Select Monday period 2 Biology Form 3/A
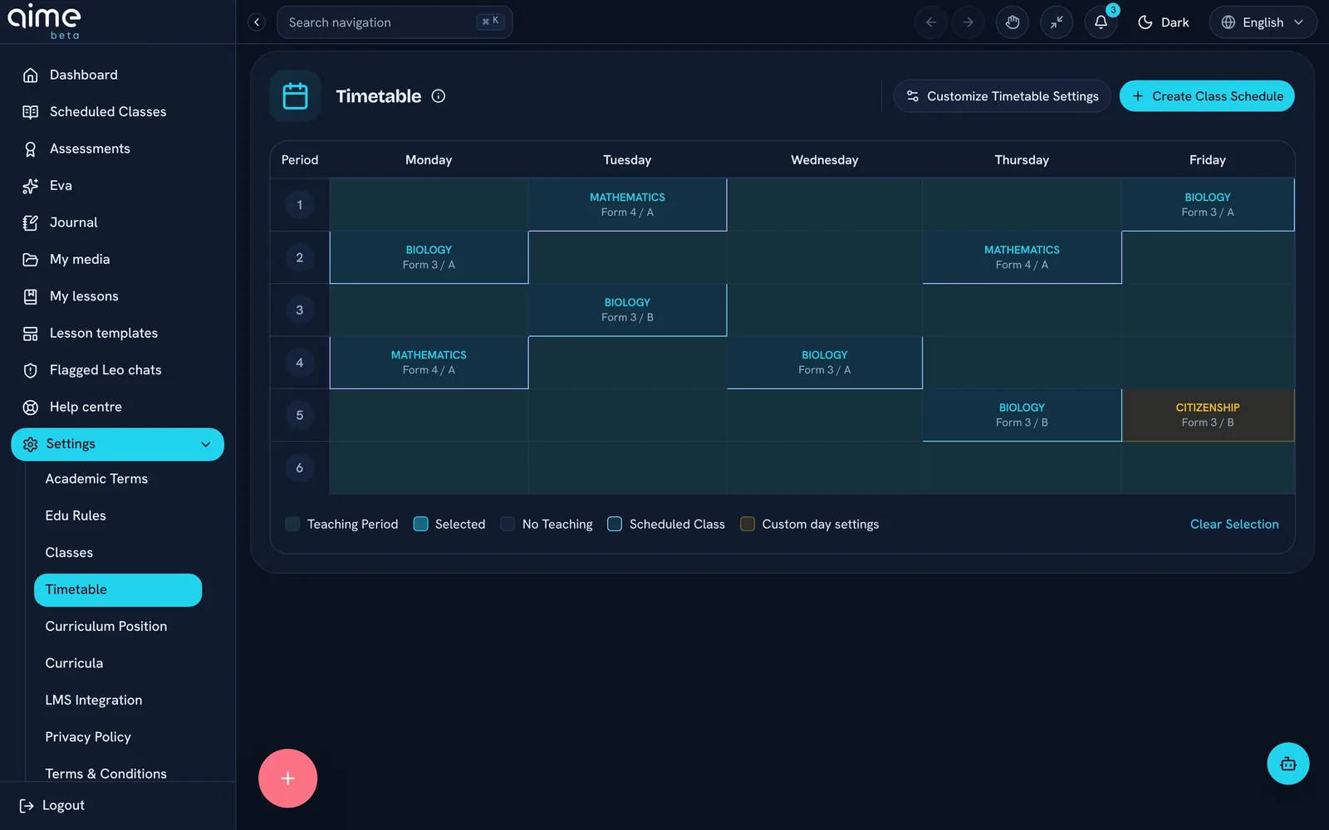Screen dimensions: 1329x830 (429, 257)
